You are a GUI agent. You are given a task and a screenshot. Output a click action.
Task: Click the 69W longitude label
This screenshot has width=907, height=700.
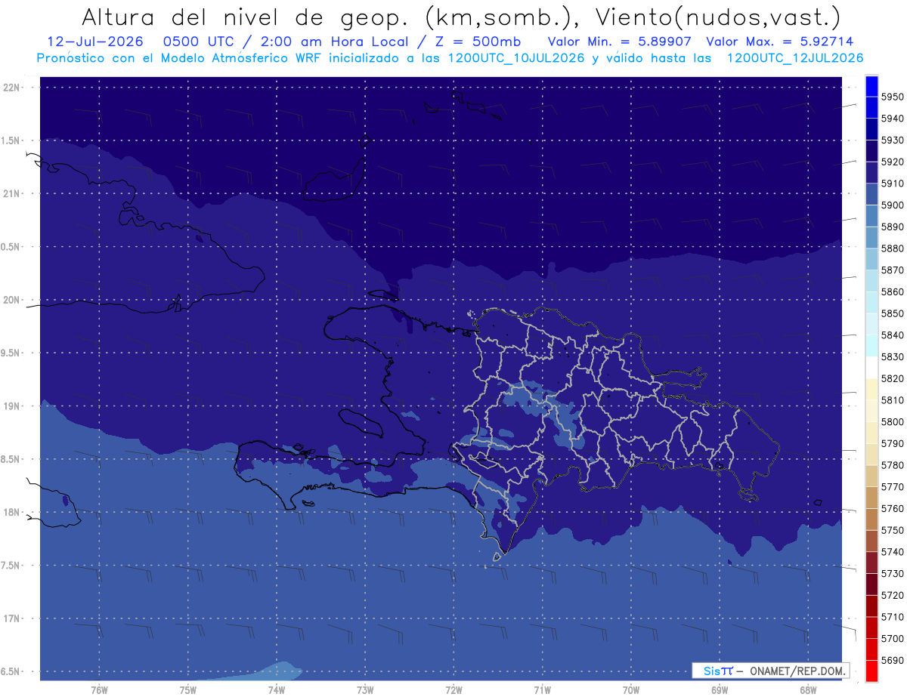click(719, 689)
